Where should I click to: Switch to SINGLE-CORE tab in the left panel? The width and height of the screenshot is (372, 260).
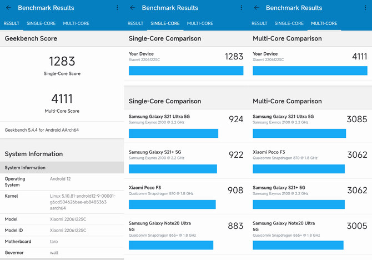point(41,23)
